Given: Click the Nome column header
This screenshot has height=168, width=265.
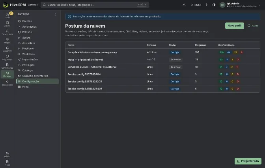Looking at the screenshot, I should pos(71,45).
